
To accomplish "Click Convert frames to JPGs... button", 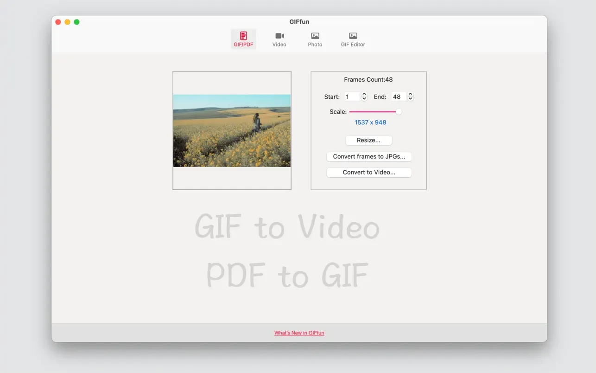I will point(369,157).
